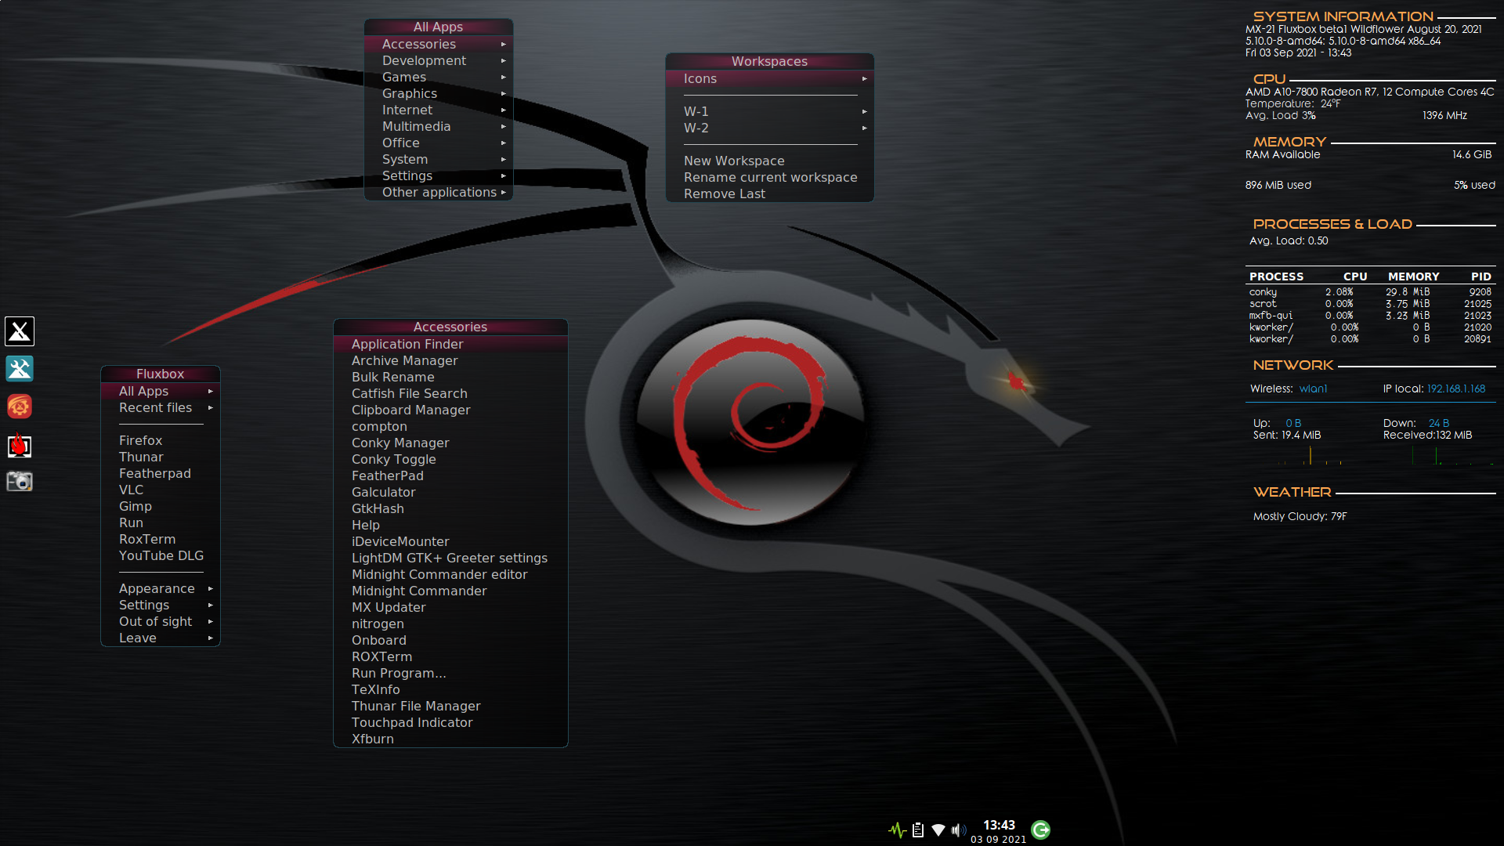Launch Midnight Commander editor

pos(450,574)
